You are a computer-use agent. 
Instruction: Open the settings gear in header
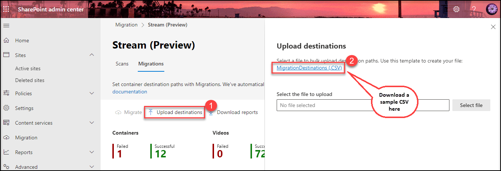[456, 9]
